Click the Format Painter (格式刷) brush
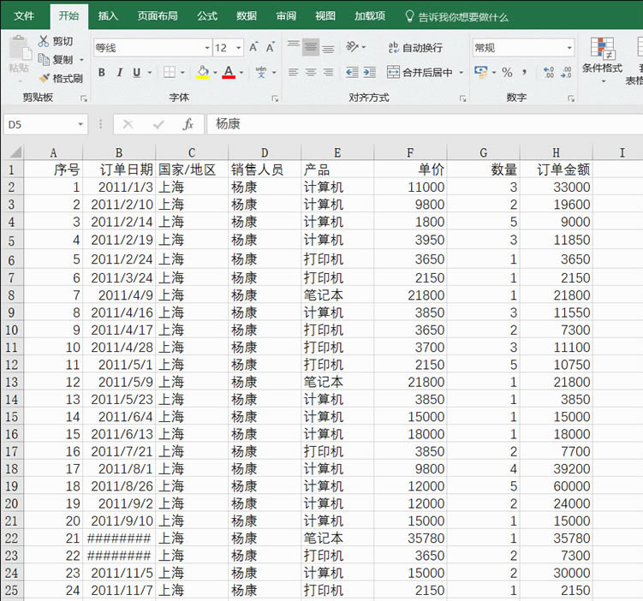Viewport: 643px width, 601px height. 44,78
